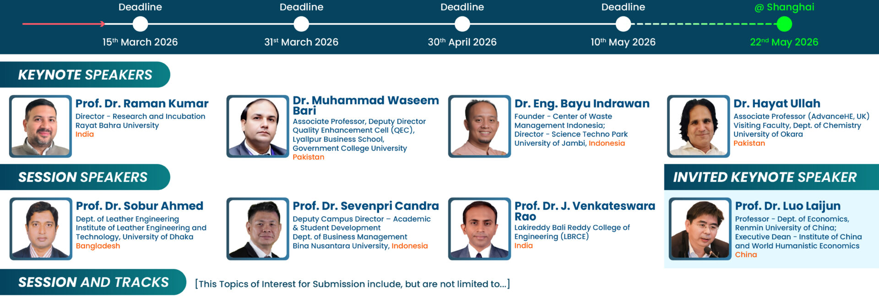This screenshot has height=297, width=879.
Task: Open Prof. Dr. J. Venkateswara Rao's photo
Action: click(x=479, y=228)
